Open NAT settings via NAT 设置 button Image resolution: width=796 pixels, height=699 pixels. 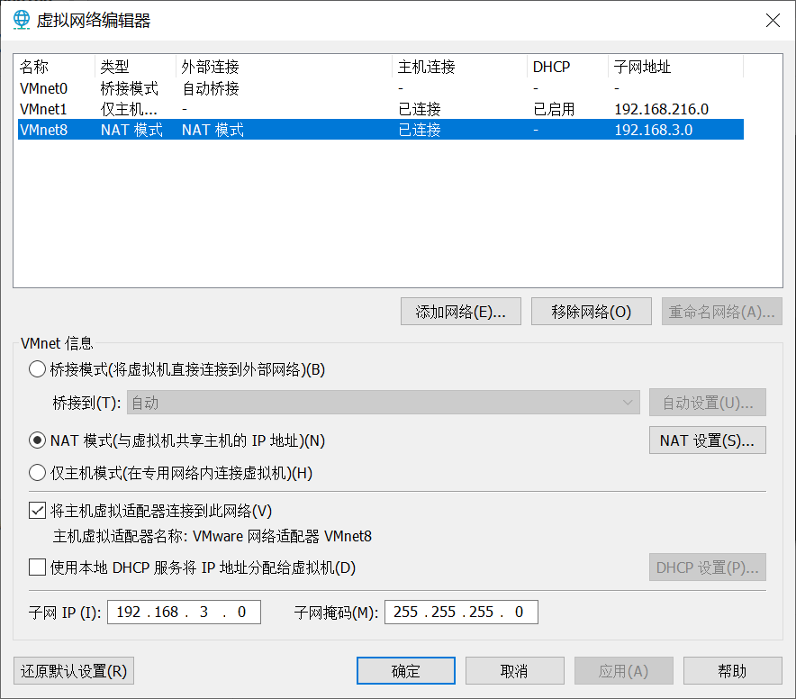(707, 440)
